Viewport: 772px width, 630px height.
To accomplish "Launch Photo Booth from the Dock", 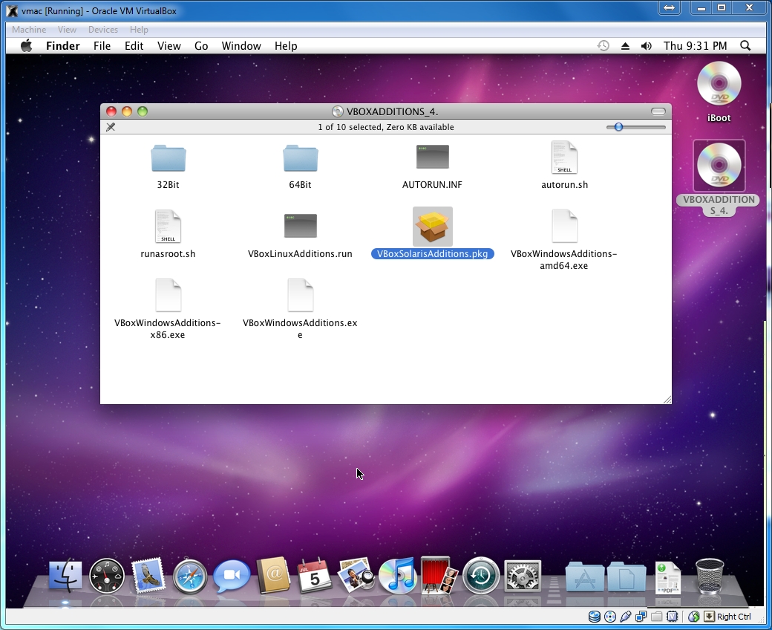I will pos(439,575).
